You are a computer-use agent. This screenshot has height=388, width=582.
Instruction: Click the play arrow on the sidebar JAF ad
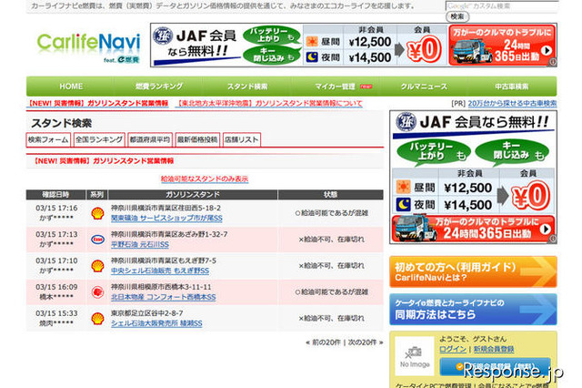[x=545, y=229]
